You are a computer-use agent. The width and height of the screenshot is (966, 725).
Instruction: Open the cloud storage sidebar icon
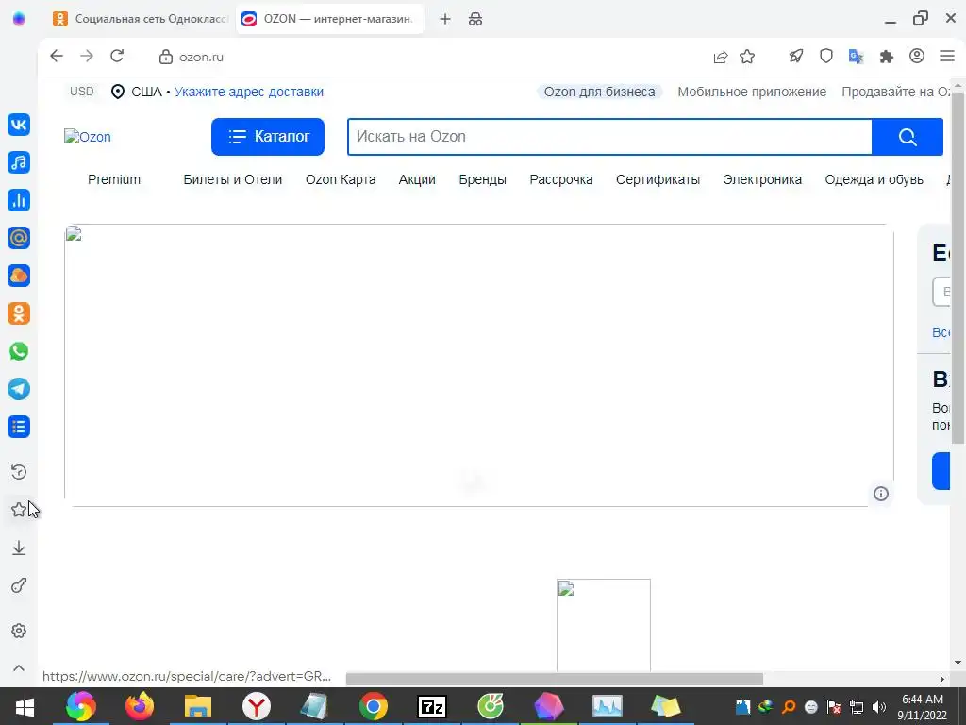coord(19,276)
